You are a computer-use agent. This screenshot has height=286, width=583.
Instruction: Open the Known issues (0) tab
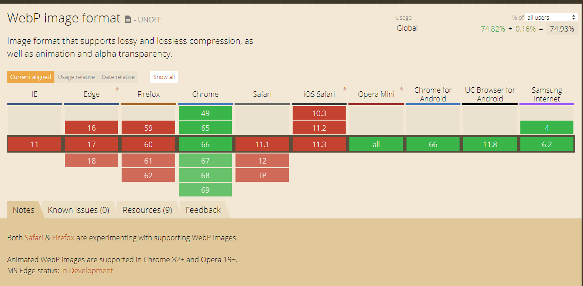(79, 210)
